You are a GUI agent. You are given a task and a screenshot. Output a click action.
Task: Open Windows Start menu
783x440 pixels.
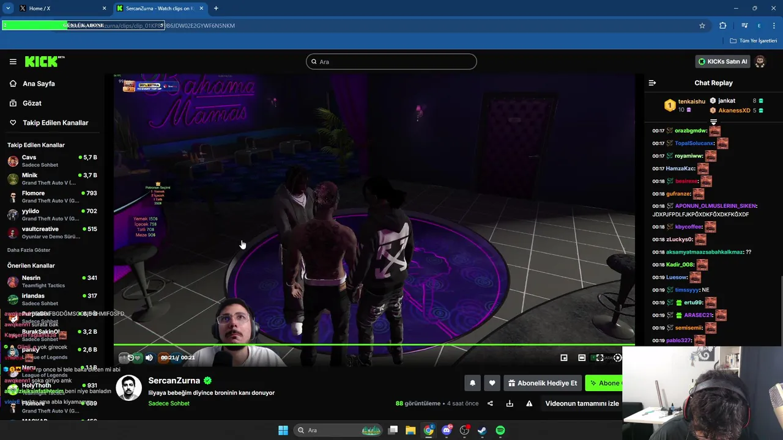click(283, 430)
